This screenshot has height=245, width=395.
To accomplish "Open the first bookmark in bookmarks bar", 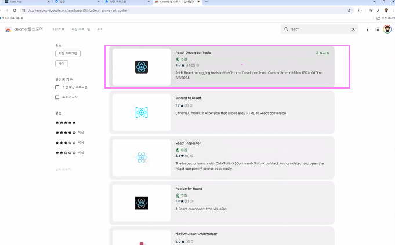I will click(x=13, y=18).
